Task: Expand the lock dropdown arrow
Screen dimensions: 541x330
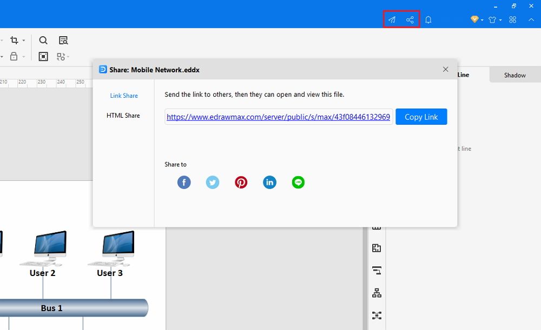Action: (23, 57)
